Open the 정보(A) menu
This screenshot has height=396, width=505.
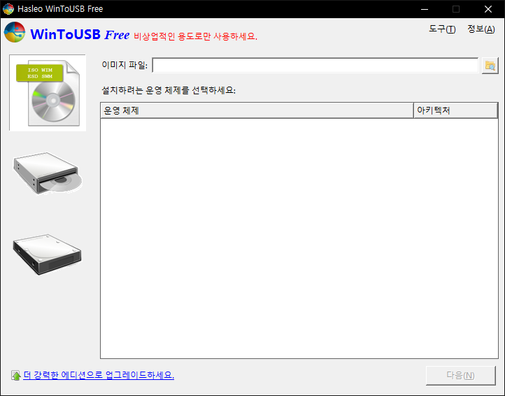(481, 29)
